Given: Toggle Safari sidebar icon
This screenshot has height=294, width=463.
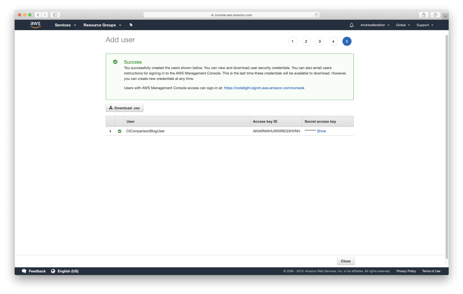Looking at the screenshot, I should 55,15.
